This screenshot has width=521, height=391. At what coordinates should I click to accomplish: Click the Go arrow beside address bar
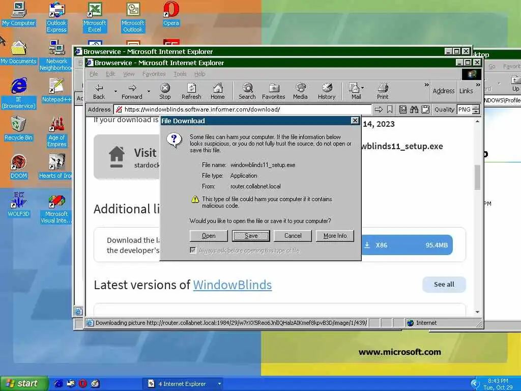tap(379, 109)
